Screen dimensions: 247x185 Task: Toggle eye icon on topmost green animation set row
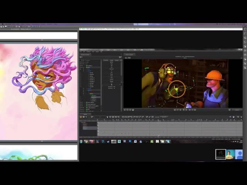tap(82, 66)
